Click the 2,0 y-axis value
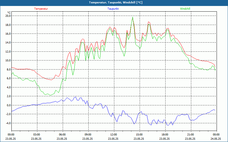Viewport: 228px width, 142px height. pos(9,96)
